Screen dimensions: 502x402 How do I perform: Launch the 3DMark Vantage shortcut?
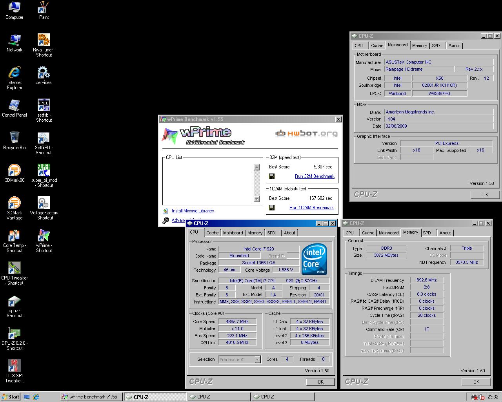click(x=15, y=208)
